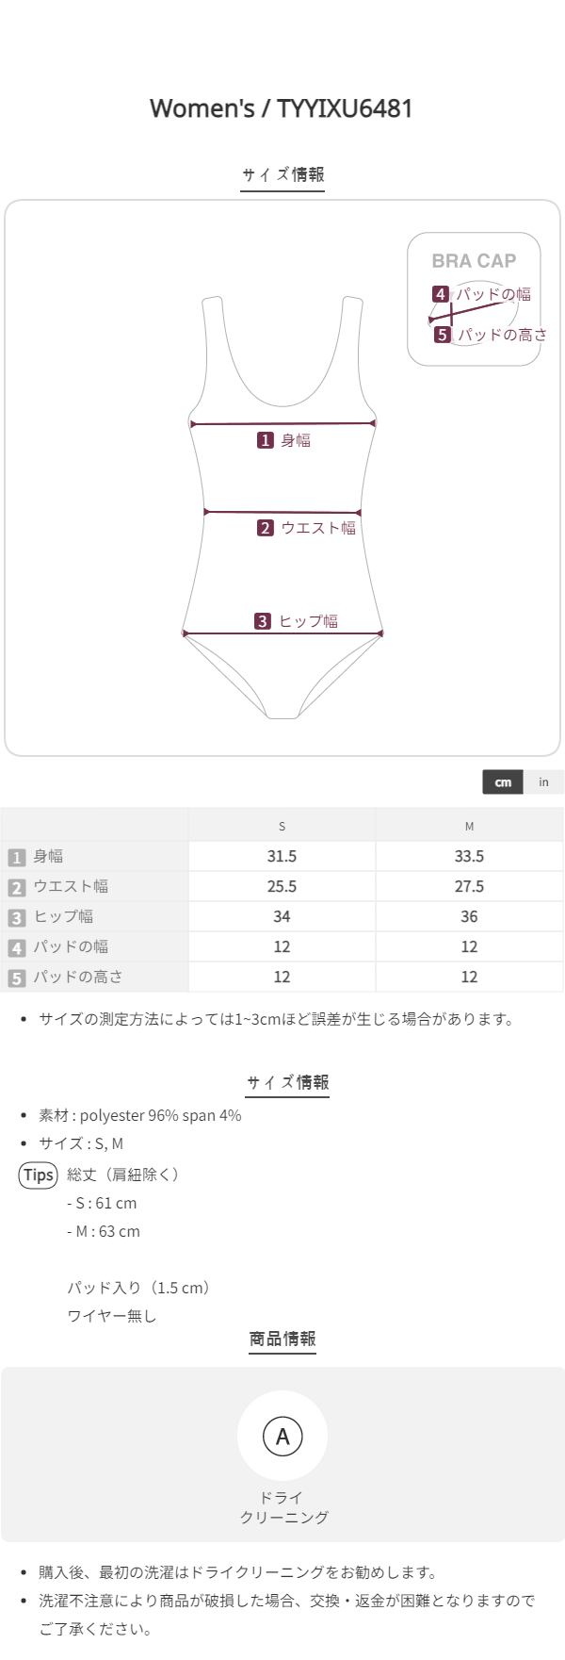Click number 1 badge in size table
The height and width of the screenshot is (1660, 565).
click(x=16, y=857)
